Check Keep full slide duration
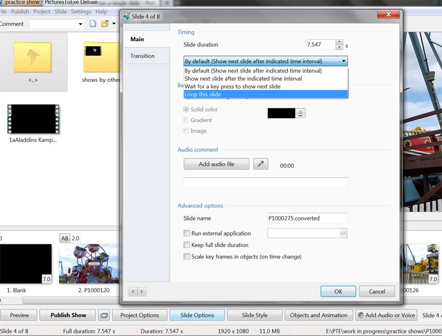This screenshot has height=336, width=442. [187, 245]
